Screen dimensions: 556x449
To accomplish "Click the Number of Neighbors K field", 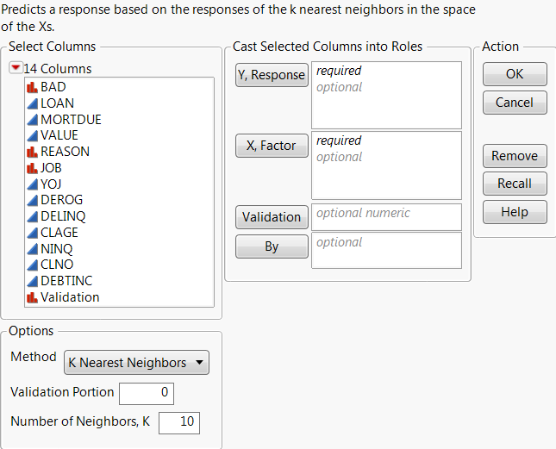I will tap(178, 422).
